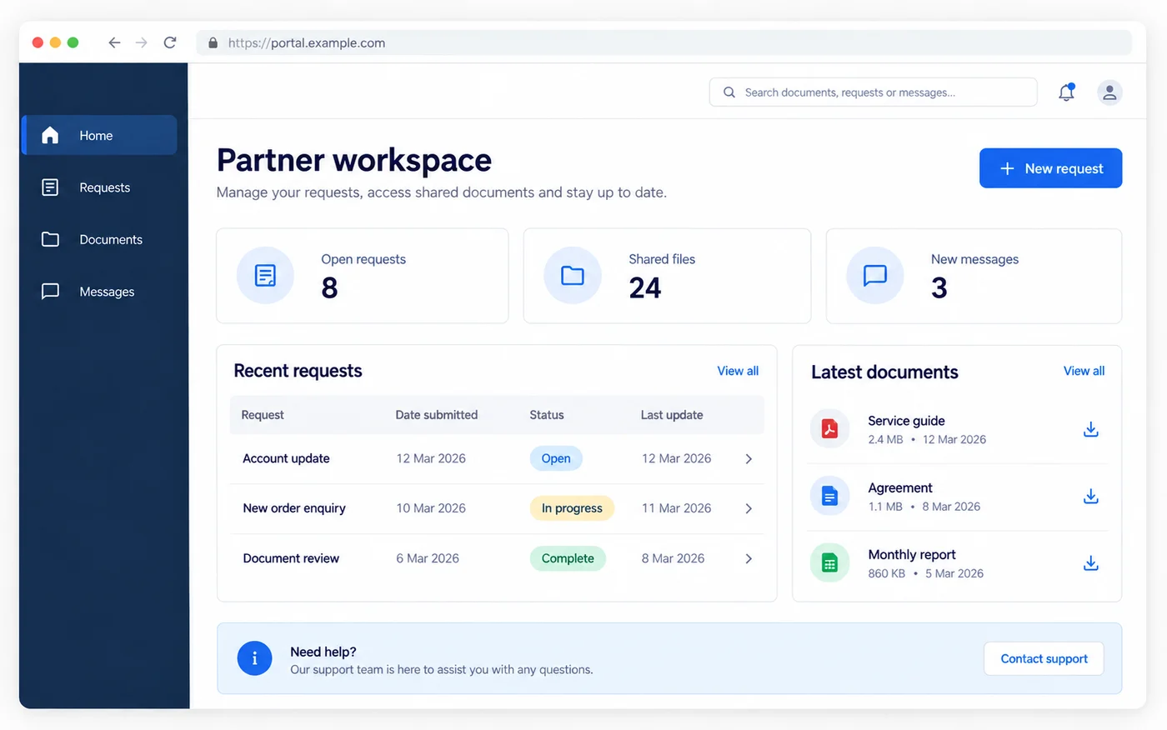Open Messages from the sidebar
Viewport: 1167px width, 730px height.
pos(99,292)
